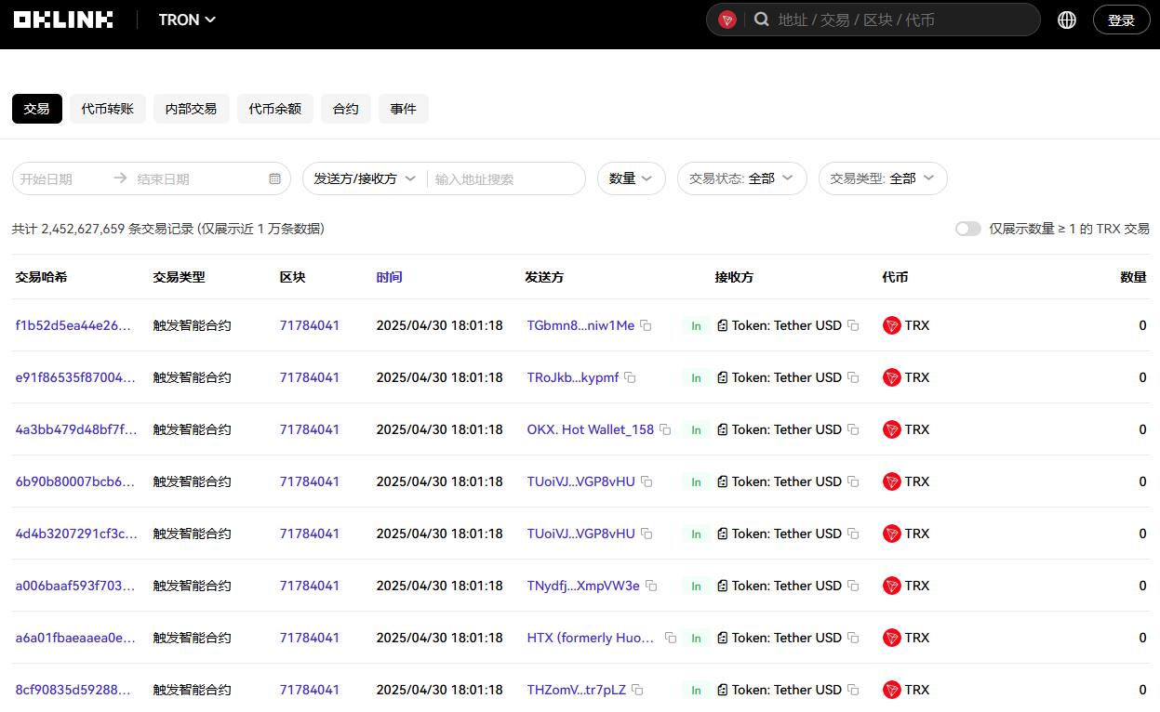Click the TRX coin icon on the first row
The image size is (1160, 712).
pos(892,325)
